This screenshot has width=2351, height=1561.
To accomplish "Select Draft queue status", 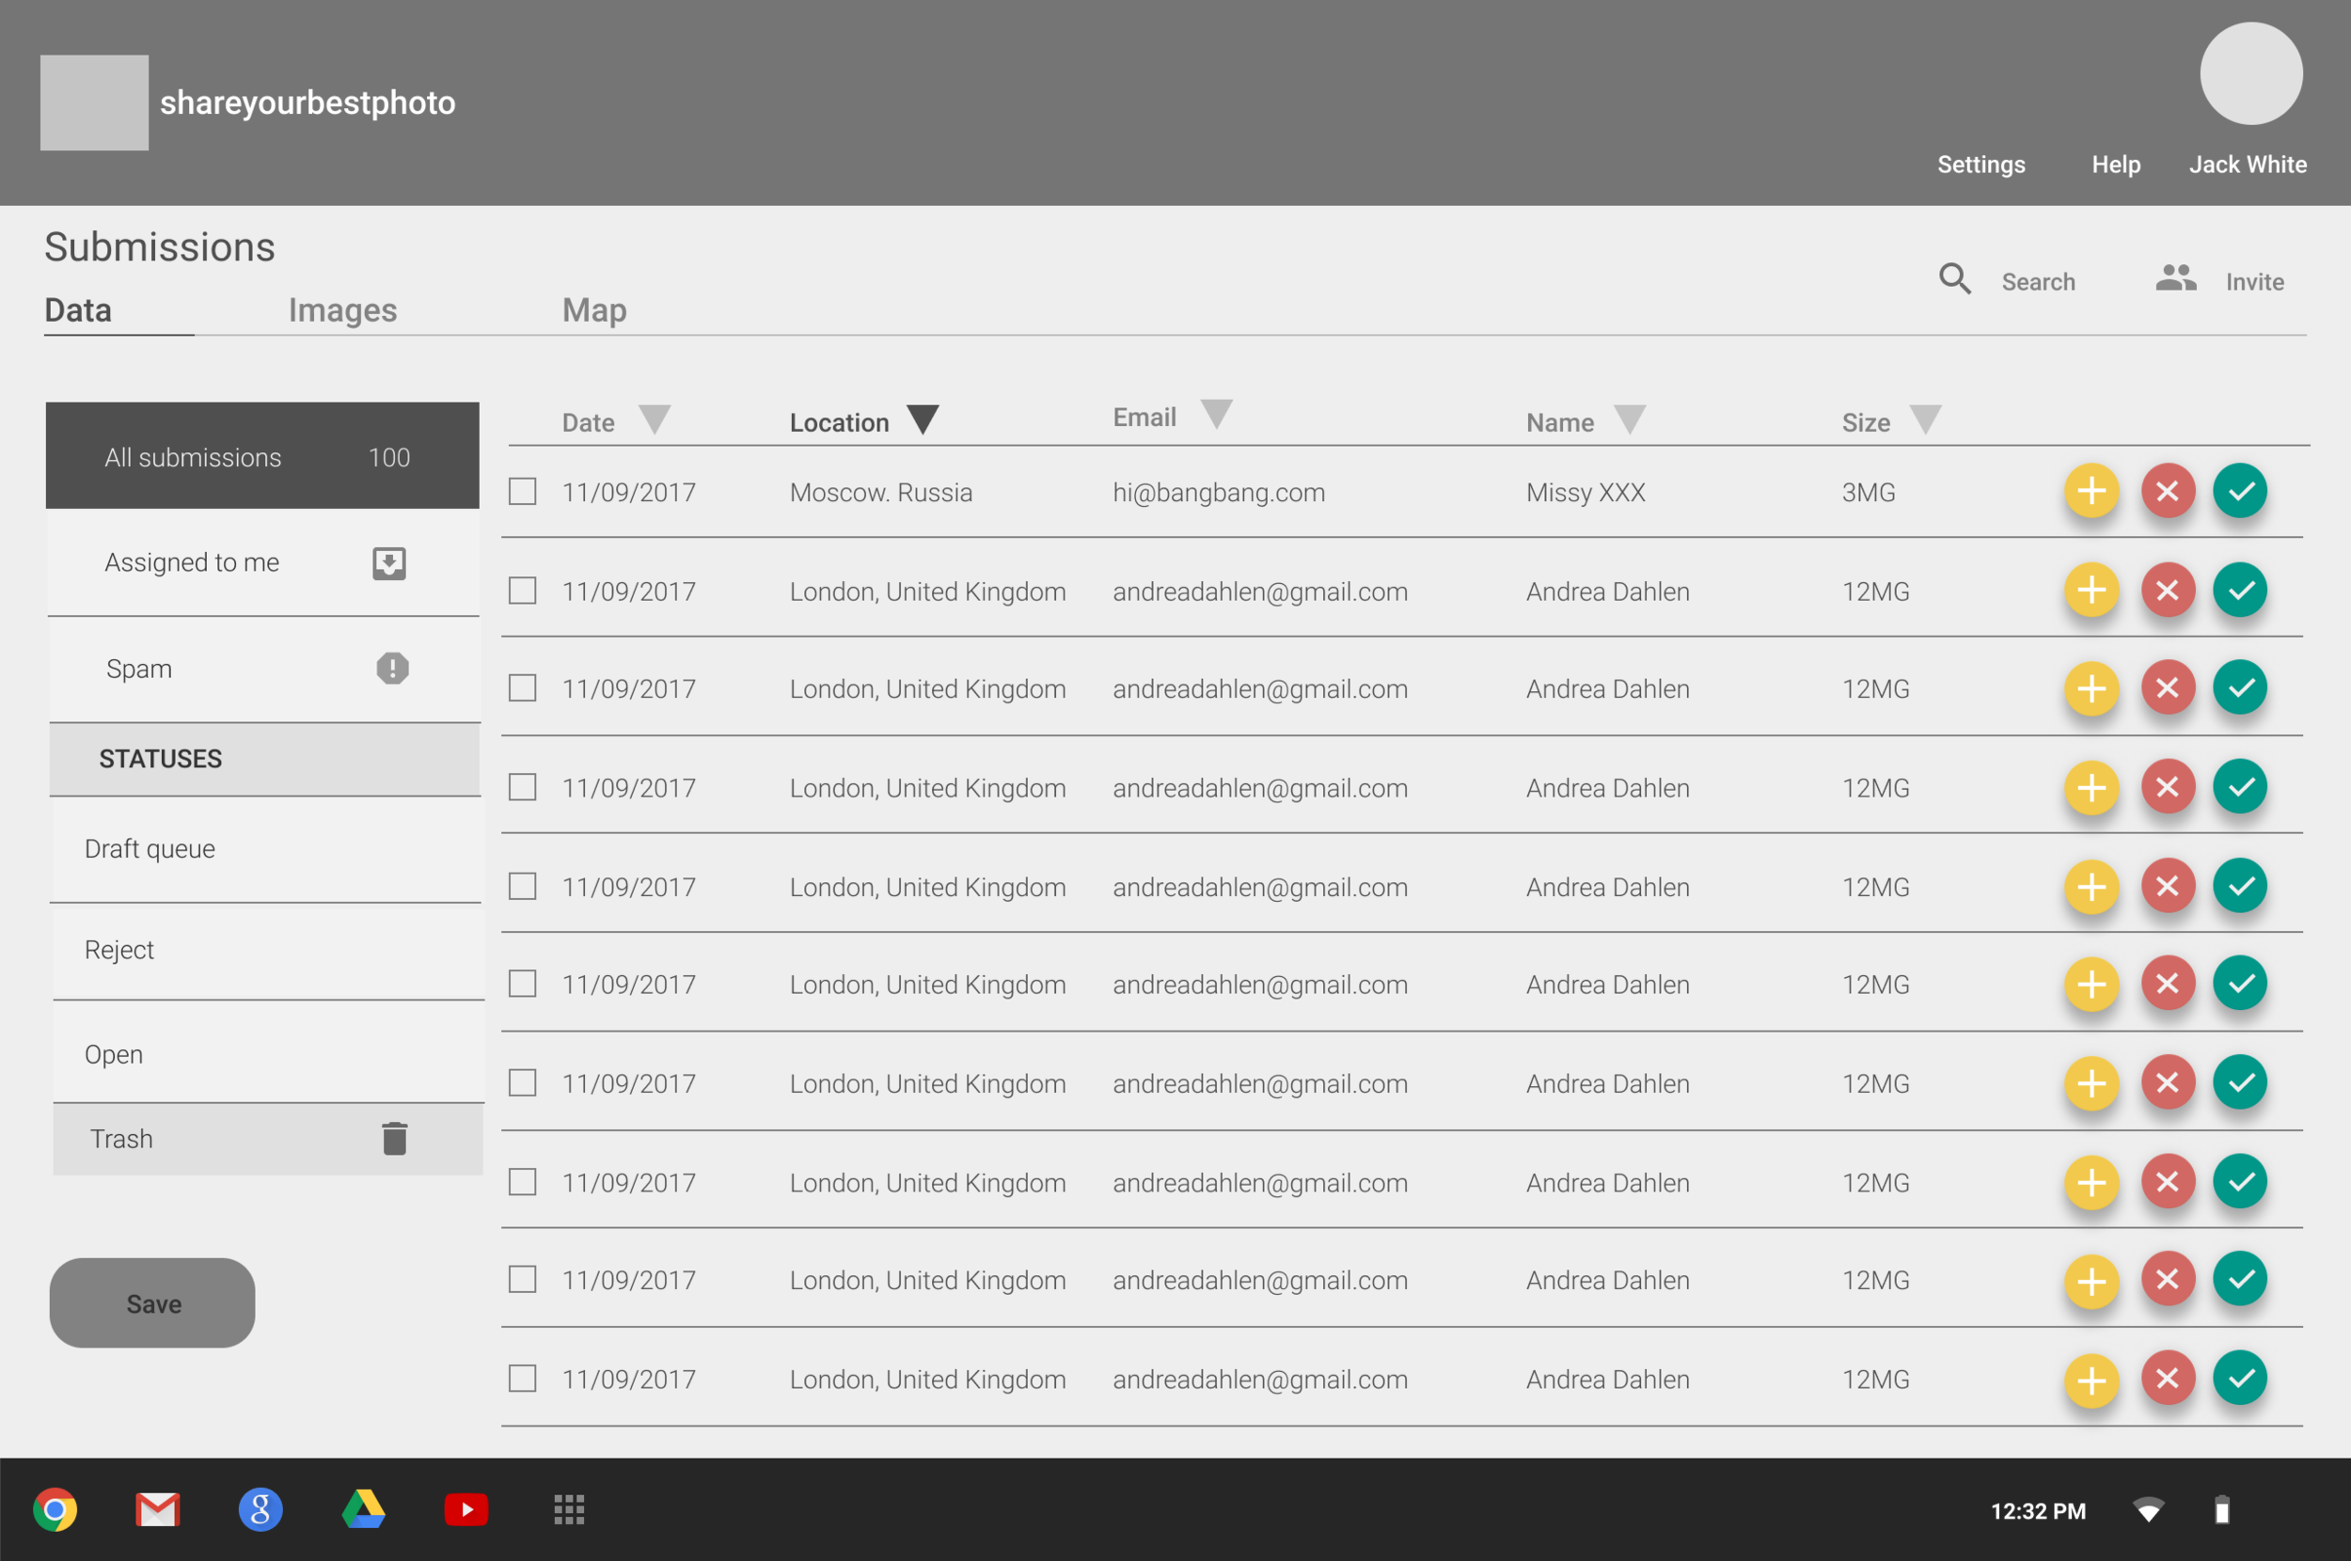I will [x=266, y=849].
